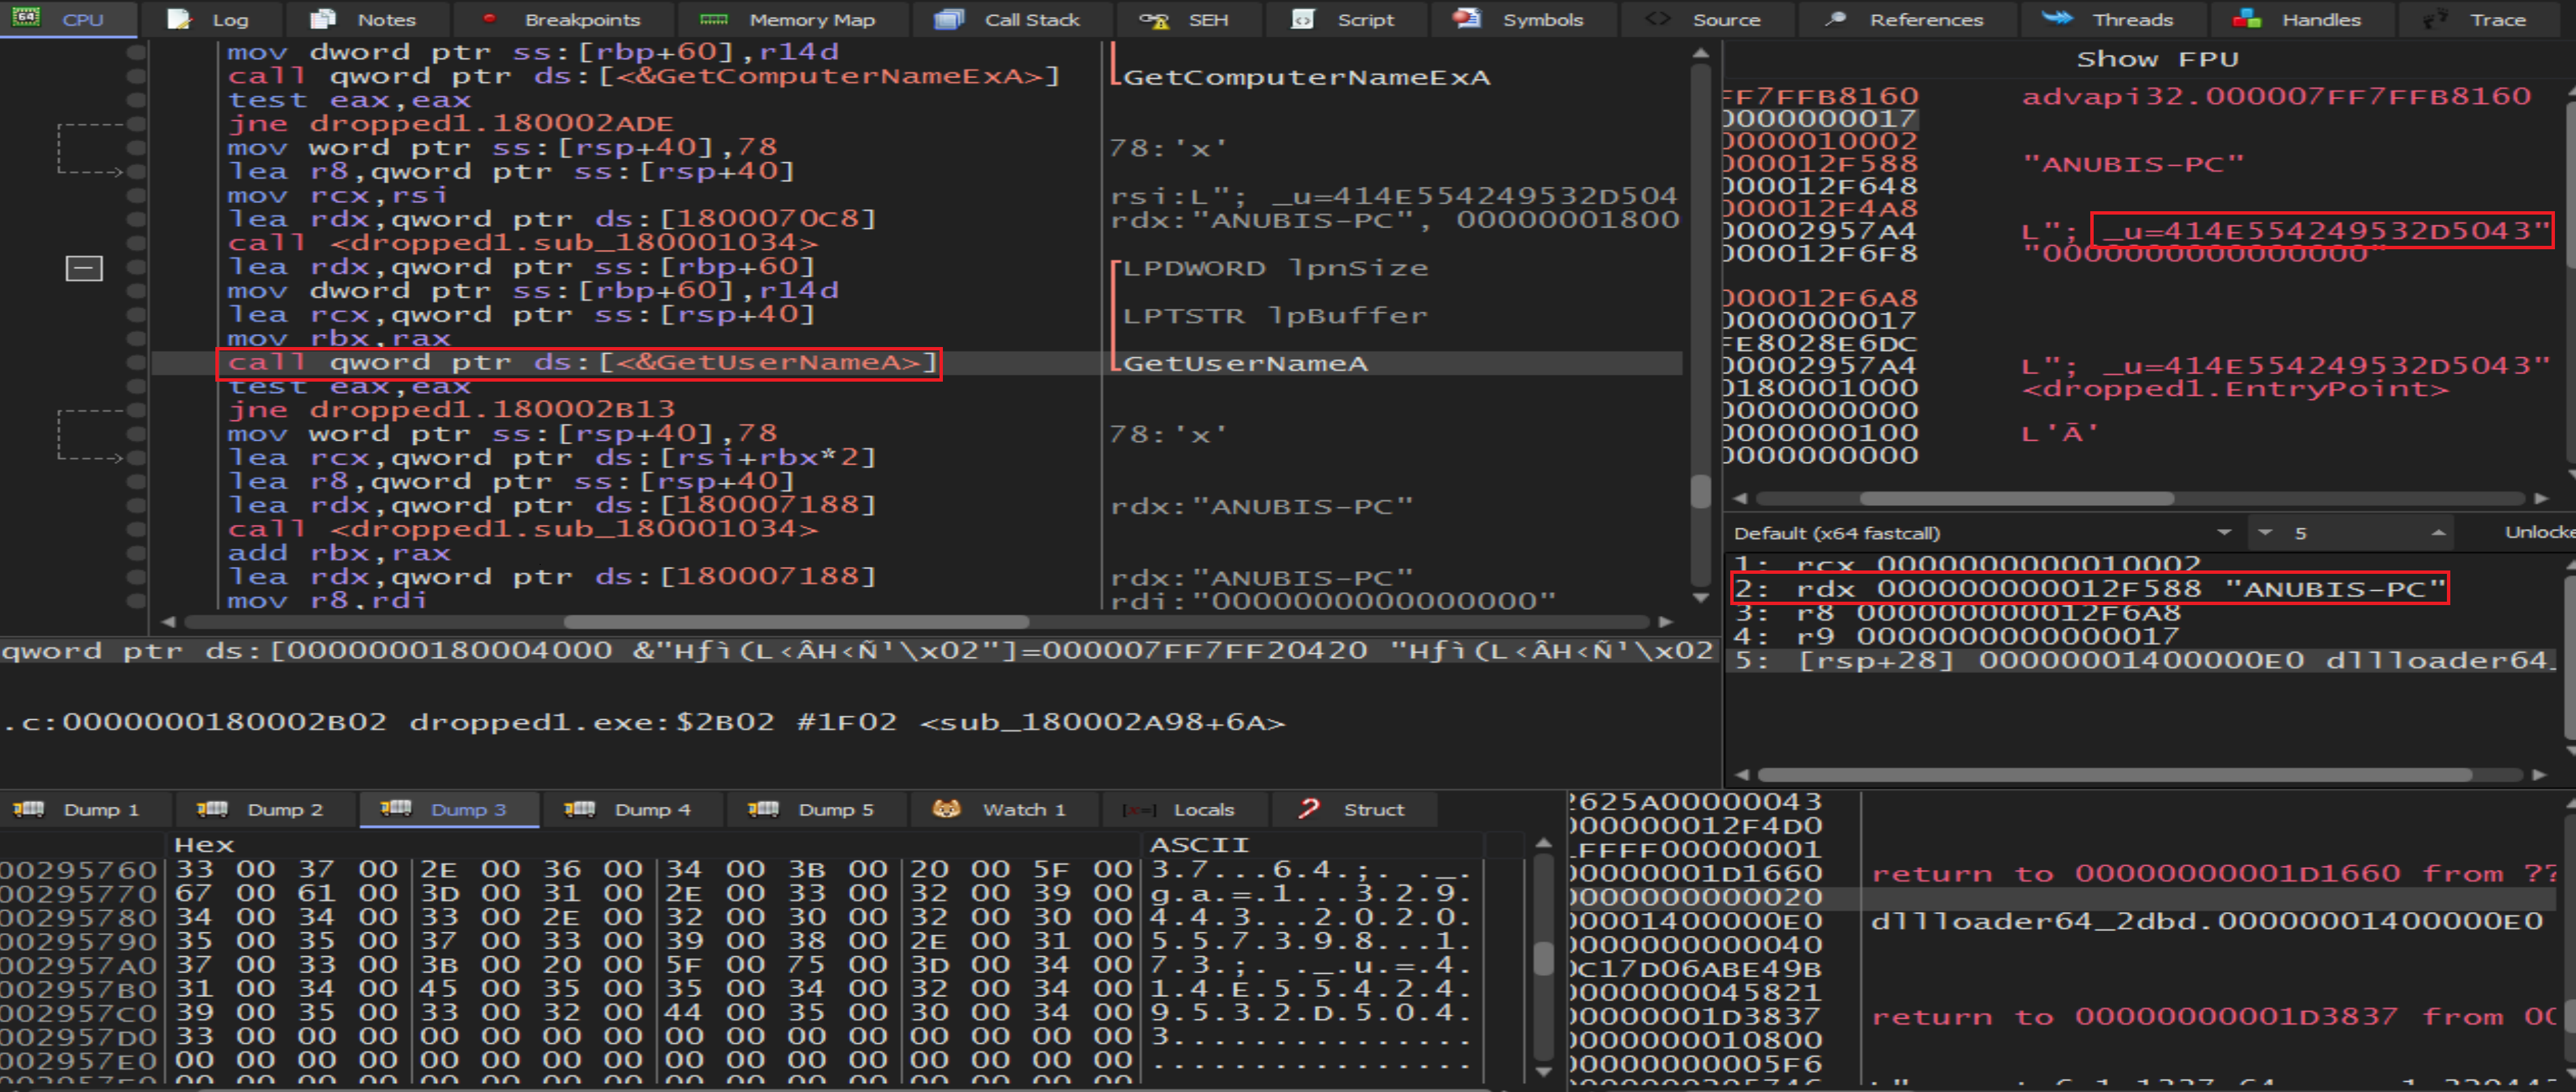The width and height of the screenshot is (2576, 1092).
Task: Click the Handles tab icon
Action: pyautogui.click(x=2247, y=19)
